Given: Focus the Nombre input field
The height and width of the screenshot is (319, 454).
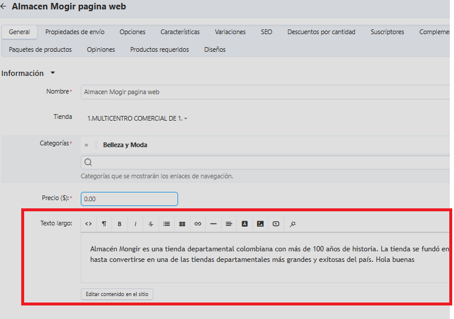Looking at the screenshot, I should coord(265,92).
